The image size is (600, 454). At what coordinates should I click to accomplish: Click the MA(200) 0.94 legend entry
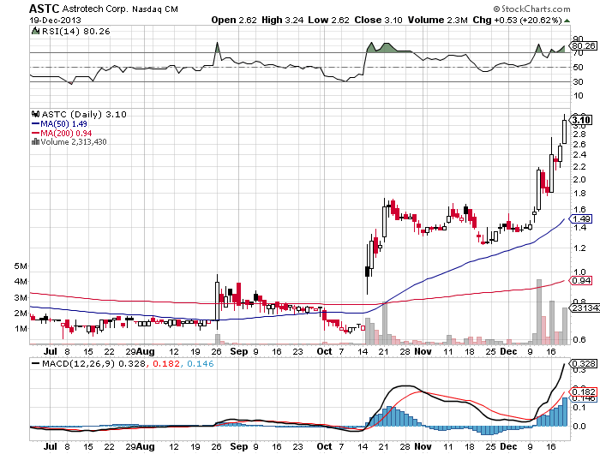[x=62, y=133]
